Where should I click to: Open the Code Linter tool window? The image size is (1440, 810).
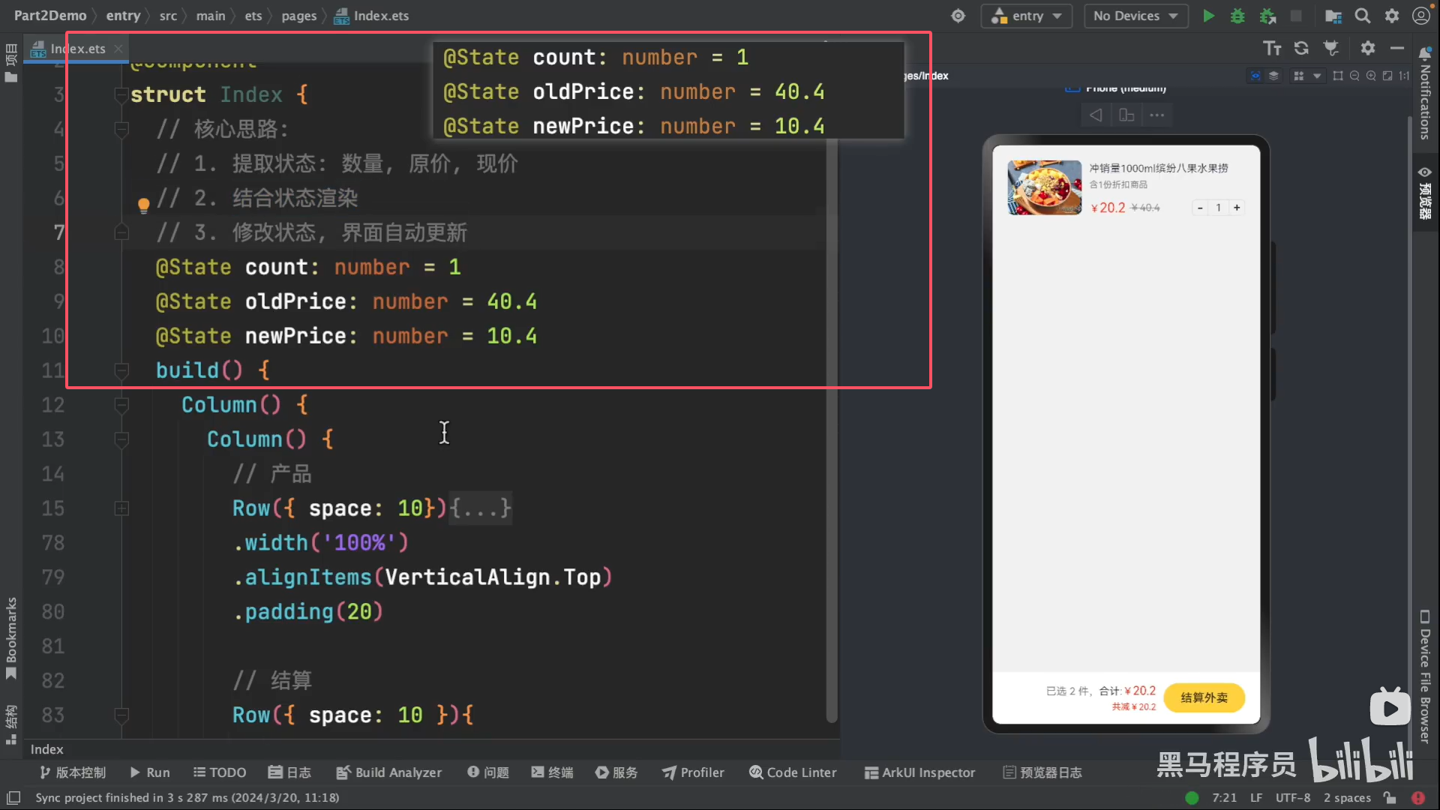point(793,772)
